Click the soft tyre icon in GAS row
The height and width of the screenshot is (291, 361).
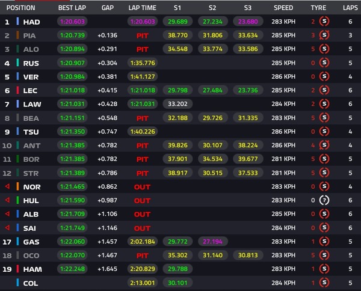pyautogui.click(x=324, y=241)
